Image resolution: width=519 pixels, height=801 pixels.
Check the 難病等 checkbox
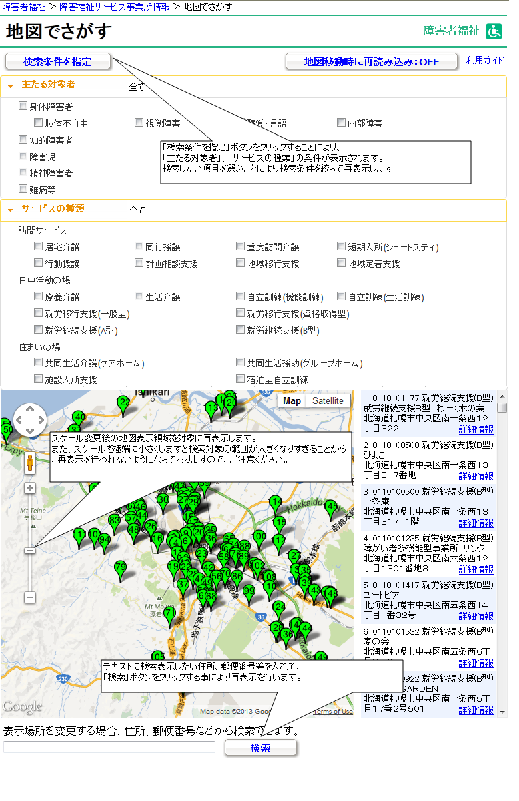[x=23, y=188]
